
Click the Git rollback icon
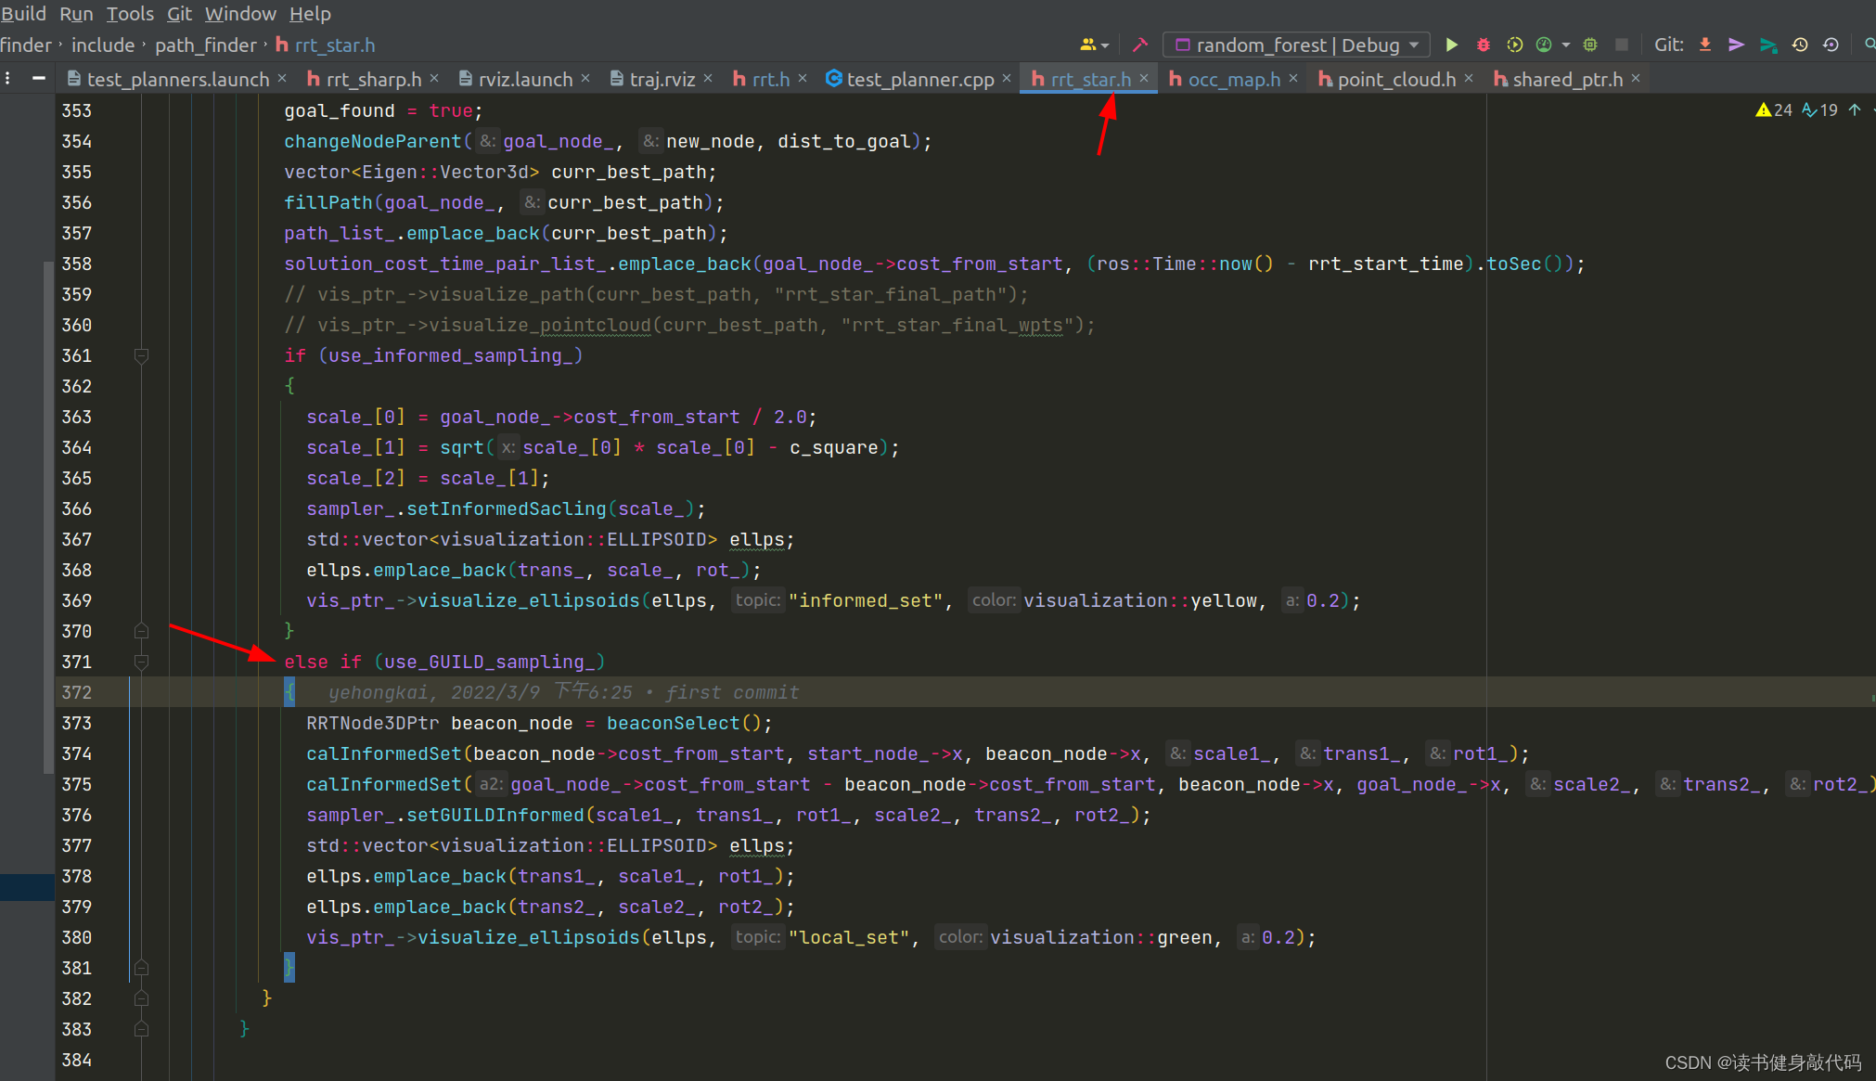[x=1831, y=45]
